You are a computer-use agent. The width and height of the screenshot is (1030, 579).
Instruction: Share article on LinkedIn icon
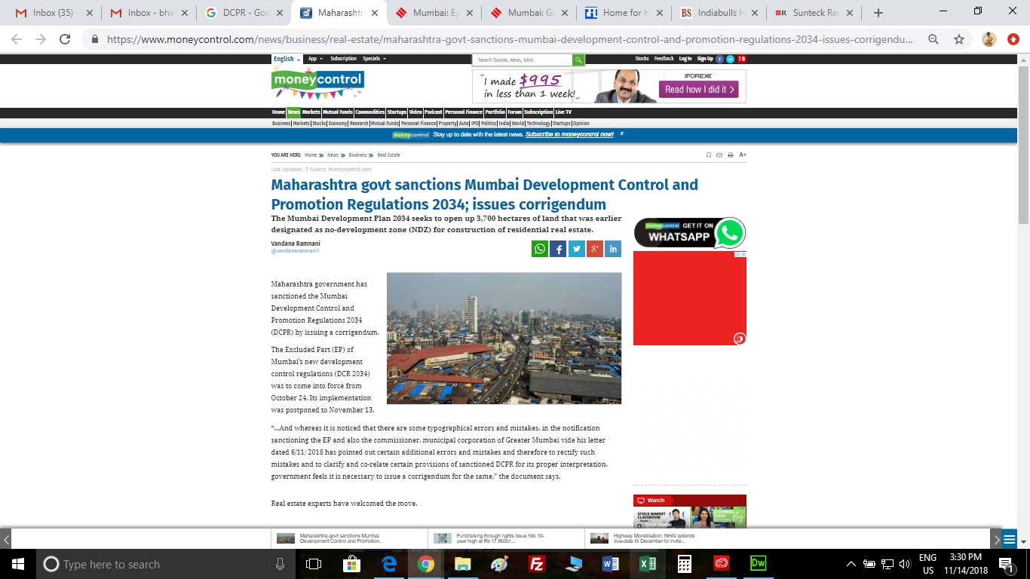click(x=613, y=249)
